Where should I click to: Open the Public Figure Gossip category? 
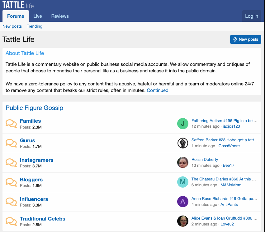[35, 108]
